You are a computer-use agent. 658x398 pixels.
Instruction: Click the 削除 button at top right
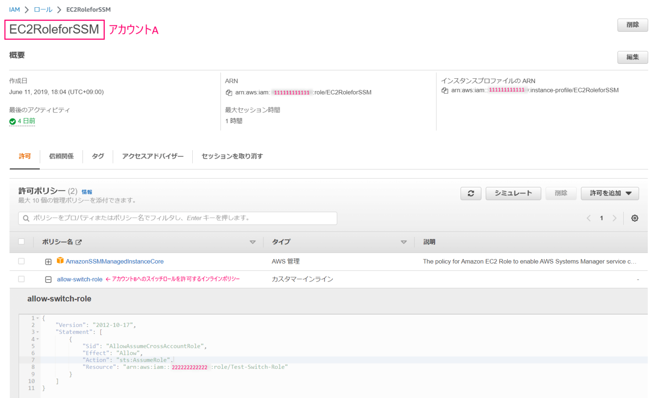[x=633, y=25]
